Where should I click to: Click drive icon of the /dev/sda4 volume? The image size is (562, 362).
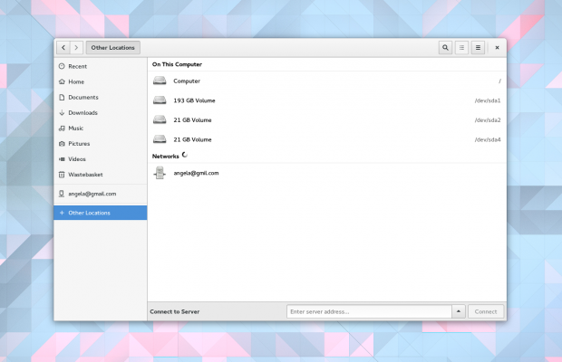[160, 139]
